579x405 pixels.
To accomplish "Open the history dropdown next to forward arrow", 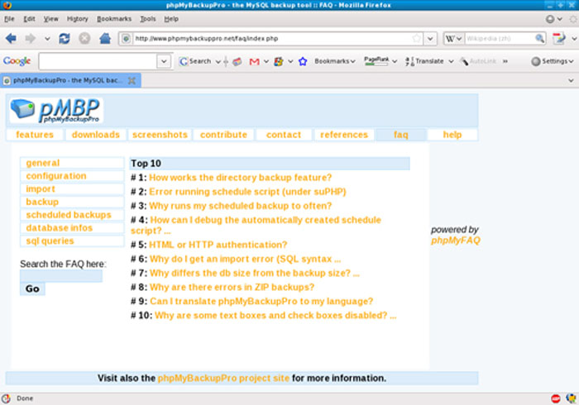I will click(x=47, y=38).
